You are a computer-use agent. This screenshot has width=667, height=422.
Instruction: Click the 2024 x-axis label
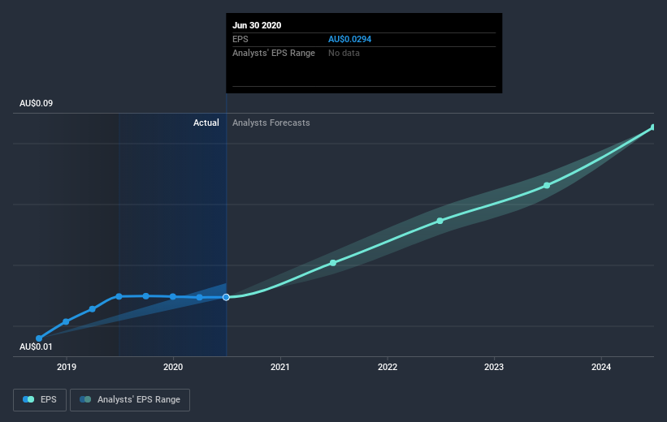[600, 367]
